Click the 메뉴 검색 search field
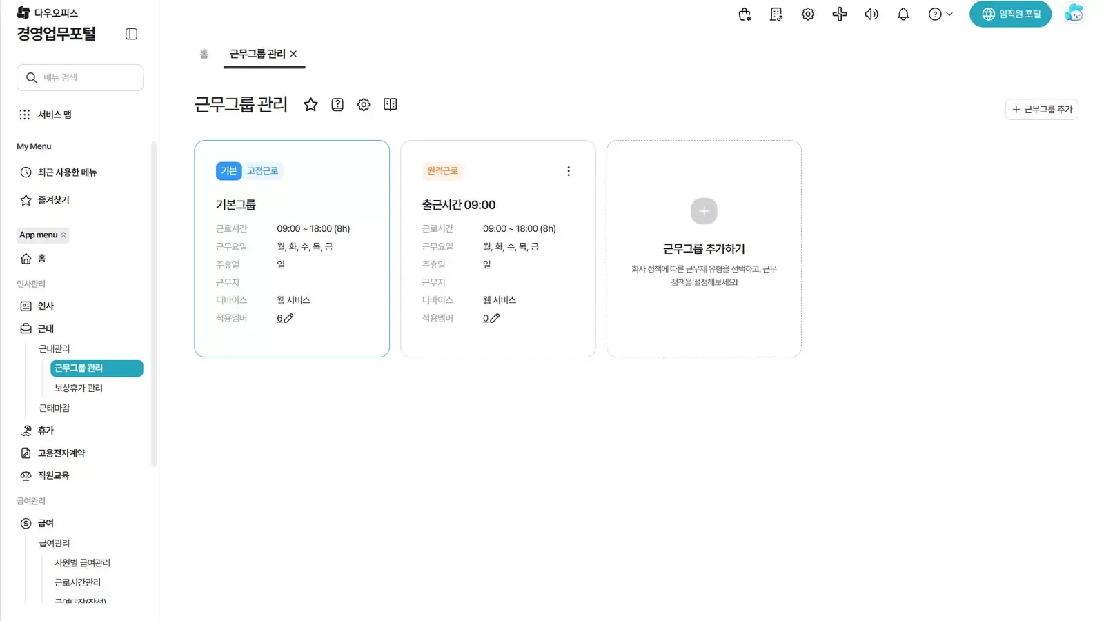The width and height of the screenshot is (1104, 621). tap(80, 77)
